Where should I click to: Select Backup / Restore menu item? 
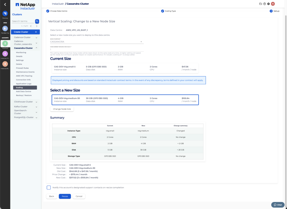coord(24,95)
